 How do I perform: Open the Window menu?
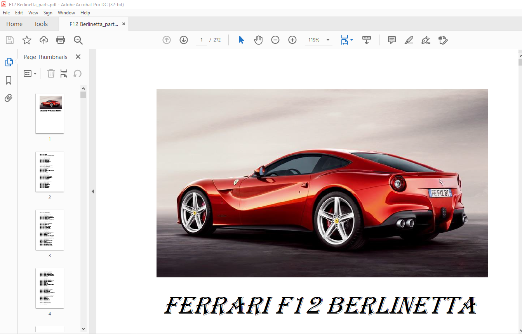[x=66, y=13]
